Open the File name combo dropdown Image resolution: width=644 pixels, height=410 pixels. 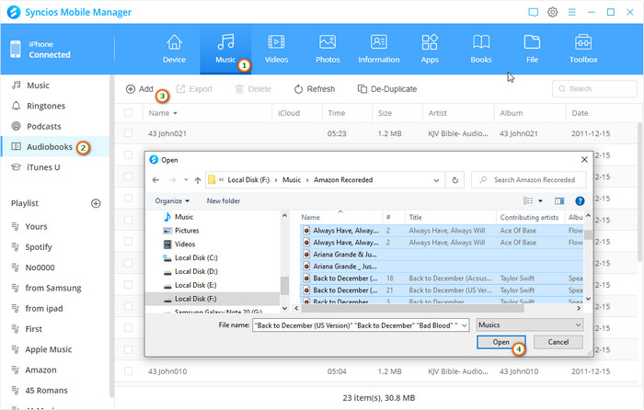464,325
